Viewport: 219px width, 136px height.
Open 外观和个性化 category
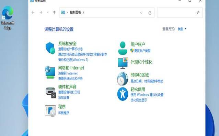pos(141,62)
